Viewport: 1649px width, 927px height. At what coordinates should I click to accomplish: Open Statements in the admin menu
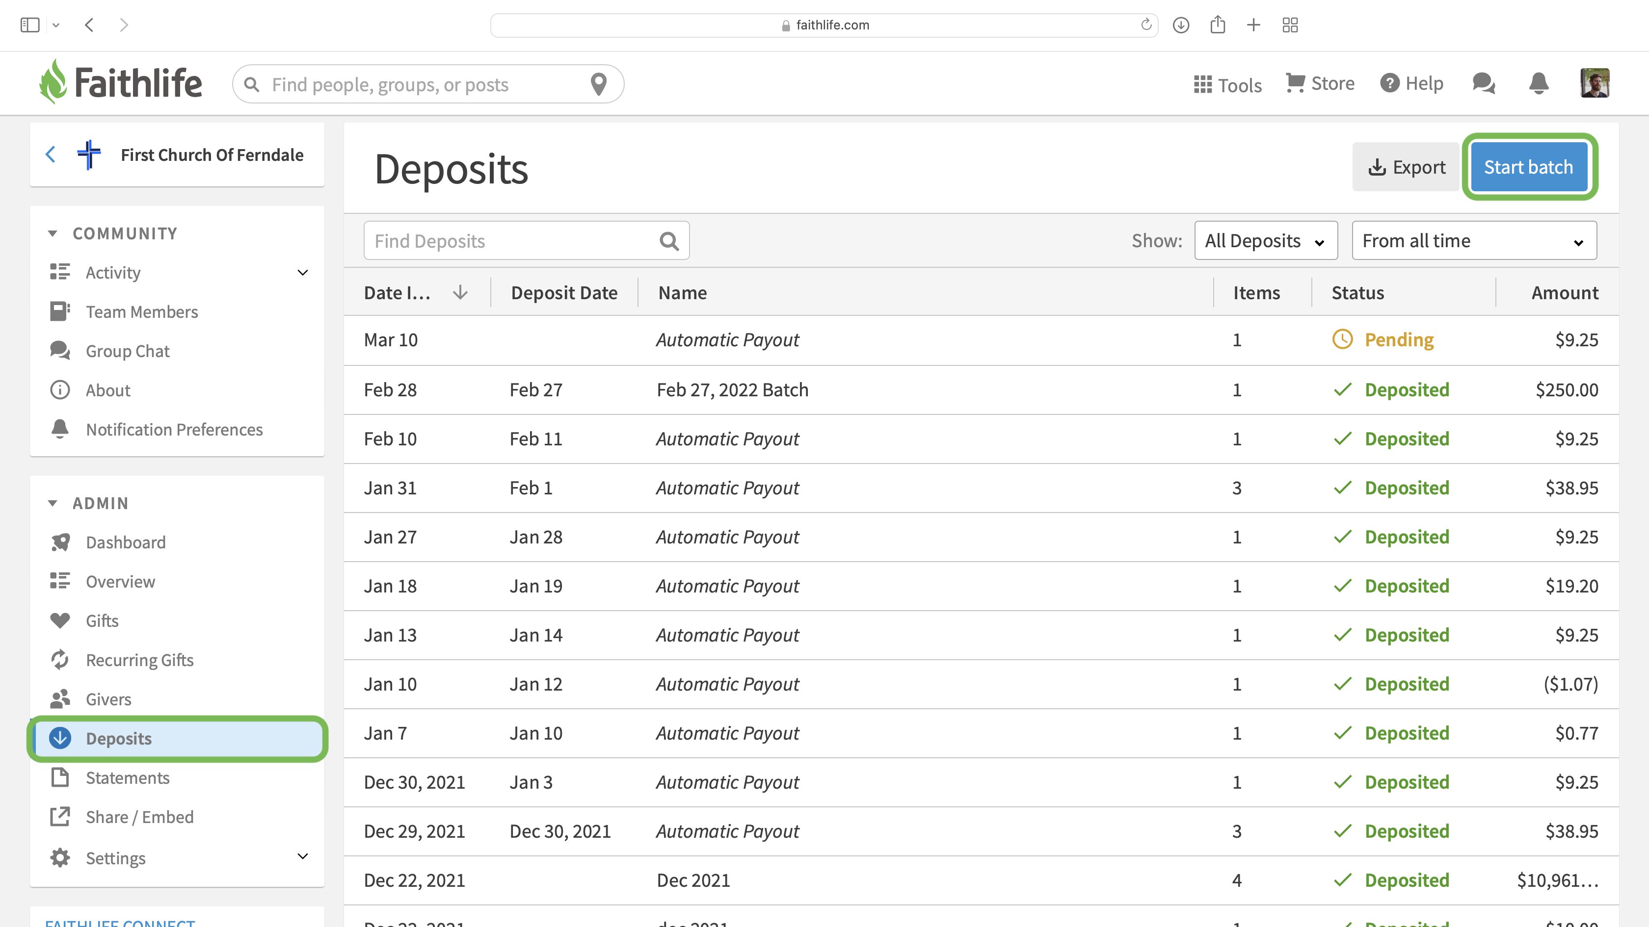click(x=128, y=778)
